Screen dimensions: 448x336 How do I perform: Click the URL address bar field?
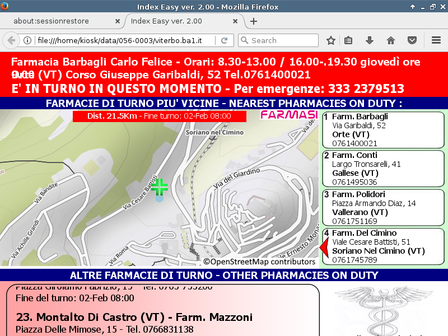(123, 41)
